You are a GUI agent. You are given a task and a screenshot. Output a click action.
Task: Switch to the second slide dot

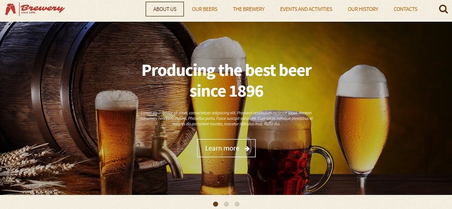[226, 204]
